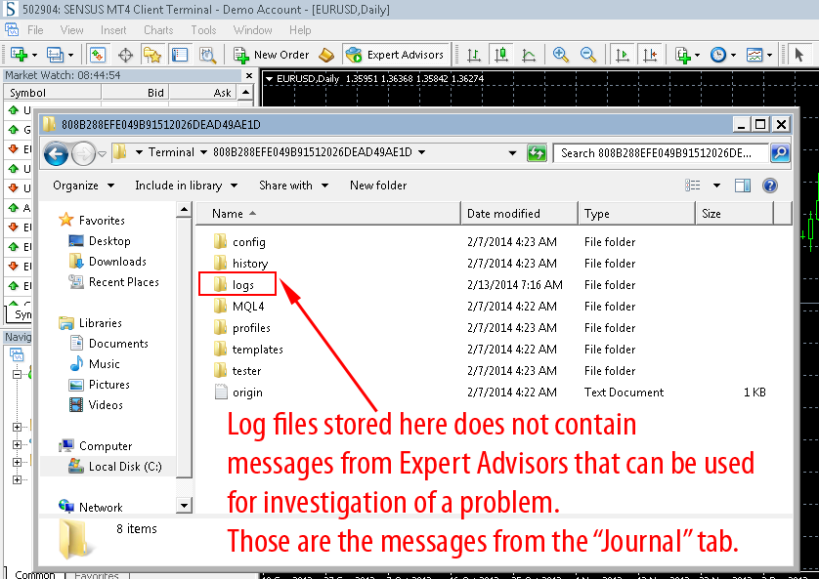This screenshot has width=819, height=579.
Task: Open the File menu
Action: pyautogui.click(x=35, y=29)
